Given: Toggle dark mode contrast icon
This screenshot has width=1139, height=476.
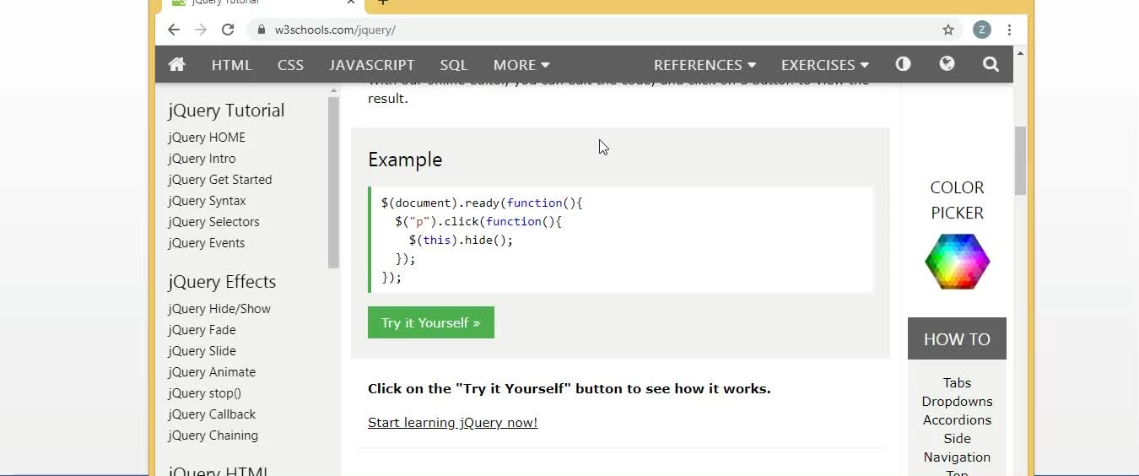Looking at the screenshot, I should pos(903,64).
